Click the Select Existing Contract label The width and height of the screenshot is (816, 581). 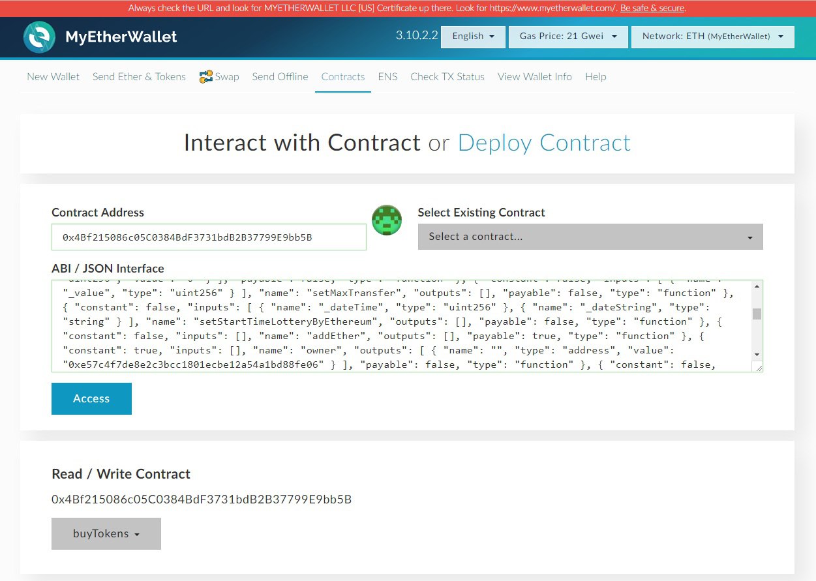coord(481,213)
